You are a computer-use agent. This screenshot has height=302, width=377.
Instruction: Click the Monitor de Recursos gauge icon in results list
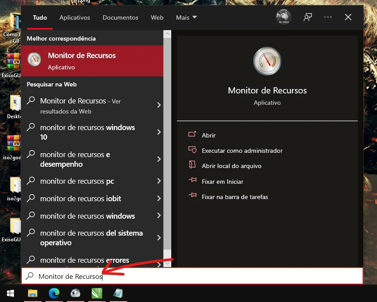[x=34, y=59]
